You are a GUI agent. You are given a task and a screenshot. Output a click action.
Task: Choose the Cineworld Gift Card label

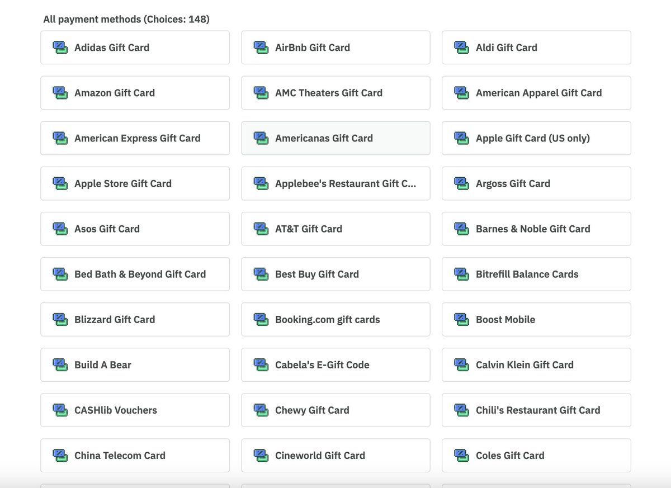(x=320, y=455)
